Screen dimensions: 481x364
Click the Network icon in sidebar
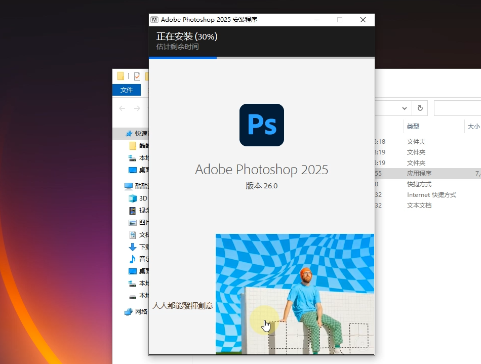click(129, 312)
